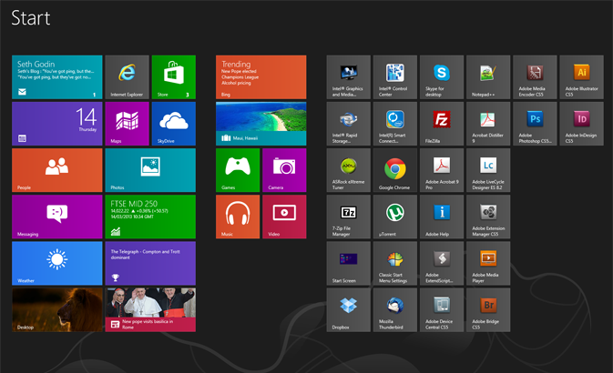Open the Seth Godin mail tile
This screenshot has width=613, height=373.
coord(57,77)
